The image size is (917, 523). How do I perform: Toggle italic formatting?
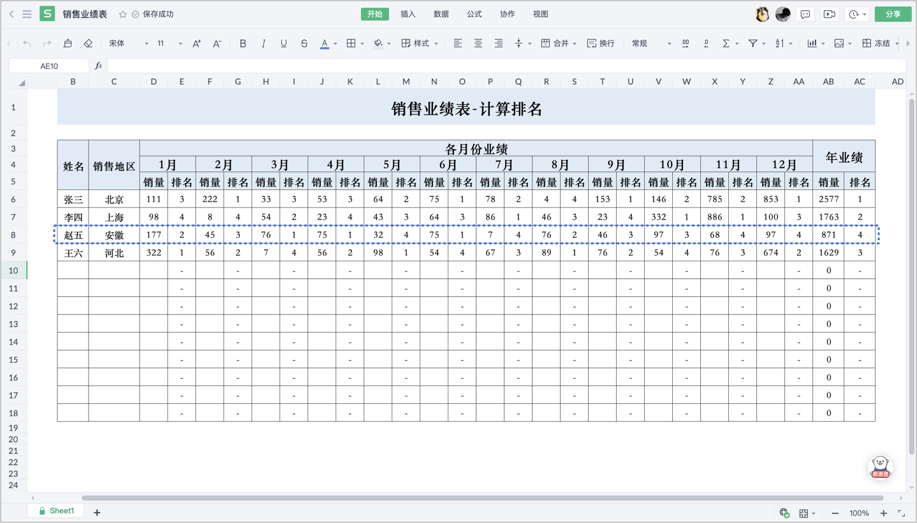[263, 43]
